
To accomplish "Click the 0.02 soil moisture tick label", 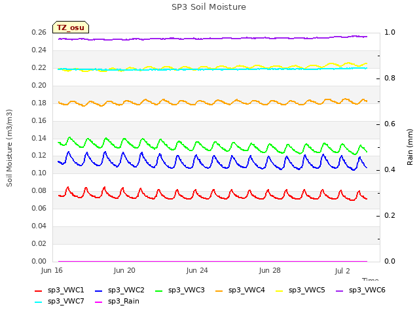I will coord(39,243).
